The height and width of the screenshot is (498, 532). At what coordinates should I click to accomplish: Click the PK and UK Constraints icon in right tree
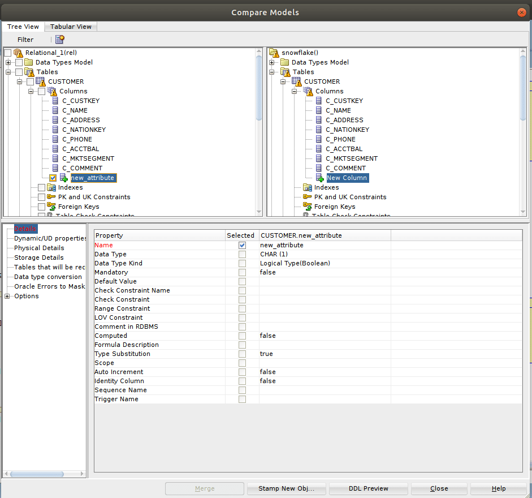pyautogui.click(x=308, y=197)
